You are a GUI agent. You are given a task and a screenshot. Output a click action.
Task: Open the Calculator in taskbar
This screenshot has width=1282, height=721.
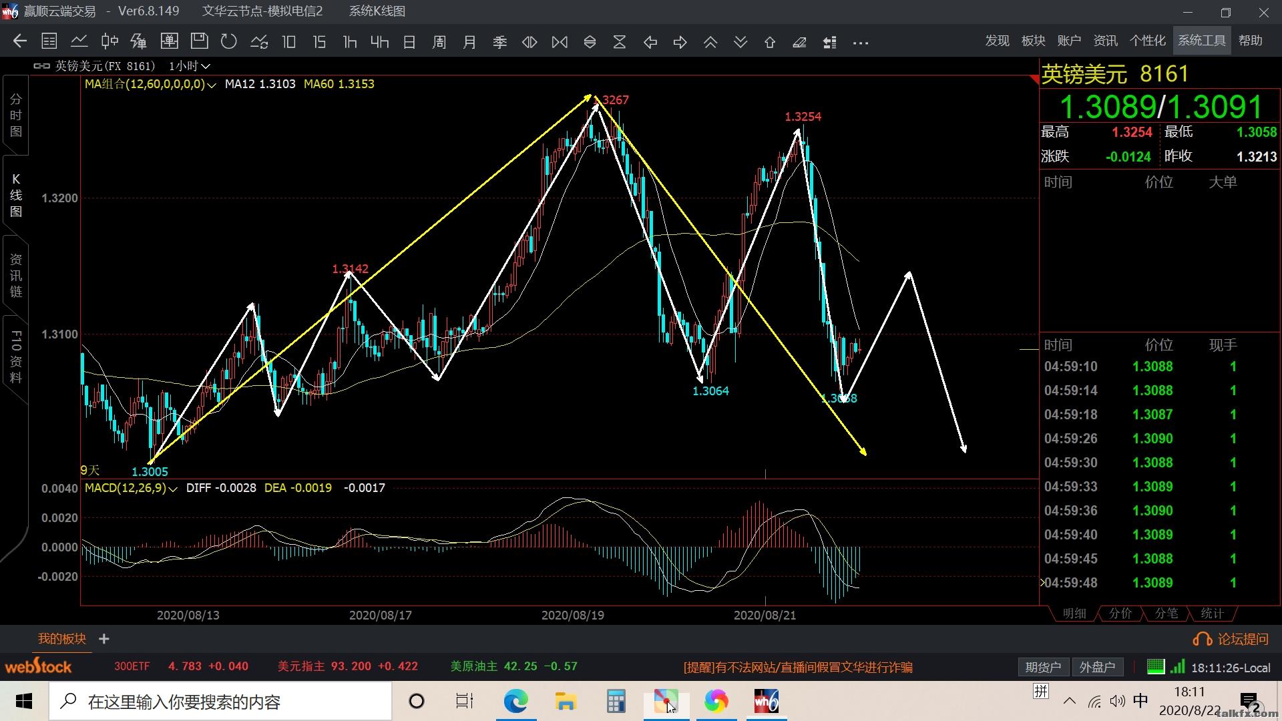tap(616, 702)
